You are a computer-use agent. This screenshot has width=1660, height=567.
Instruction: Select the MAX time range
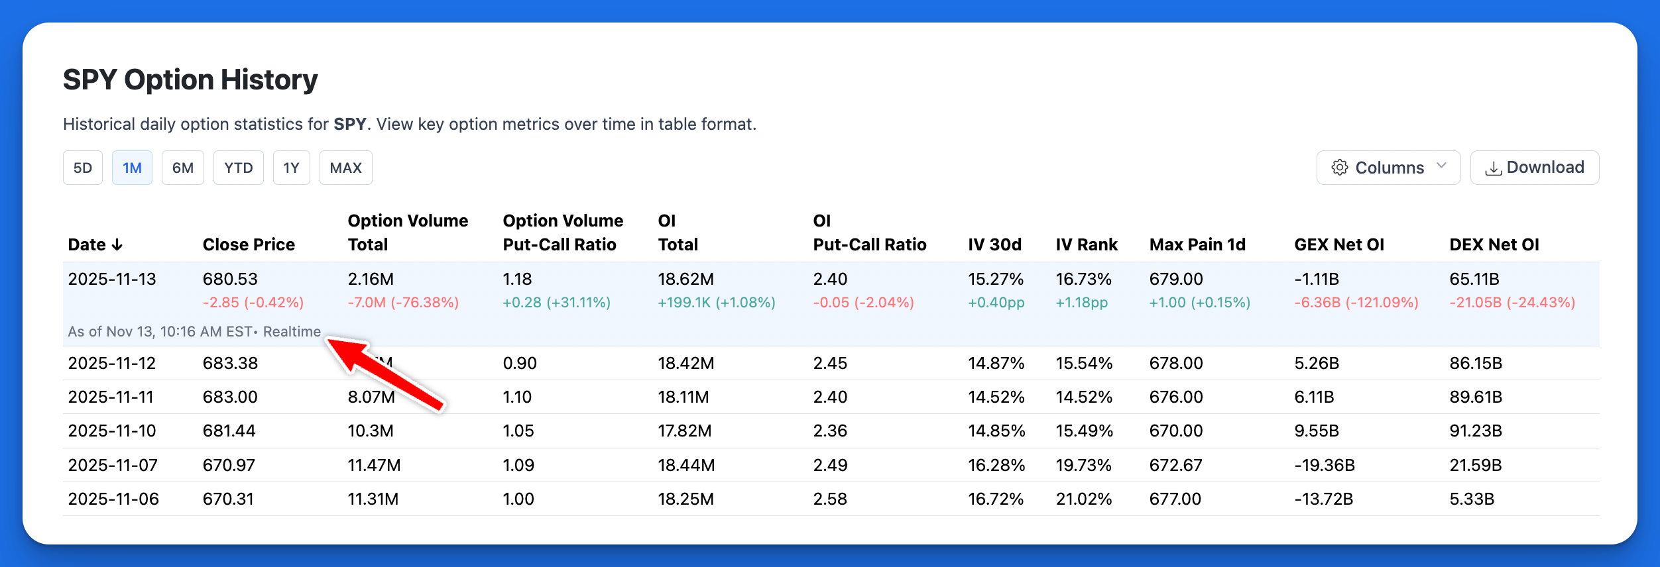coord(346,168)
